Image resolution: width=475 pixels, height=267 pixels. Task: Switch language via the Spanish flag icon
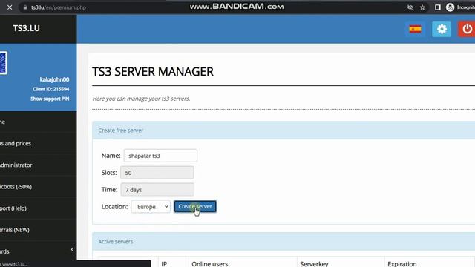pyautogui.click(x=415, y=29)
